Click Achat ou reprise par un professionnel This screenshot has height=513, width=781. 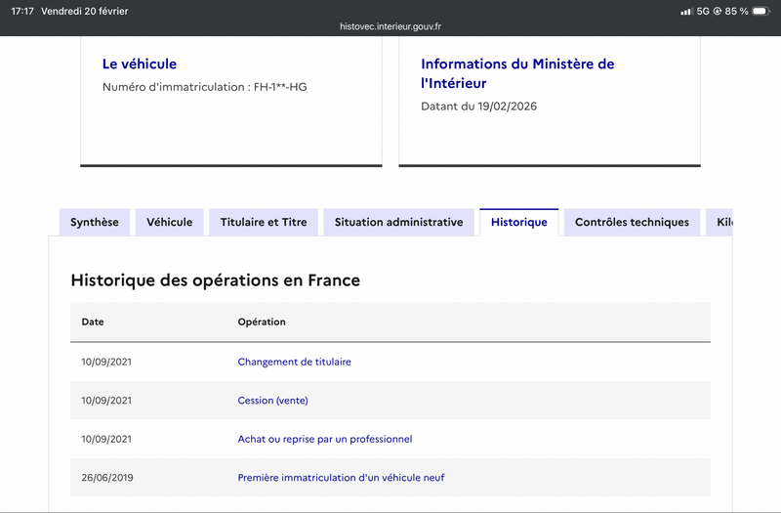(325, 440)
